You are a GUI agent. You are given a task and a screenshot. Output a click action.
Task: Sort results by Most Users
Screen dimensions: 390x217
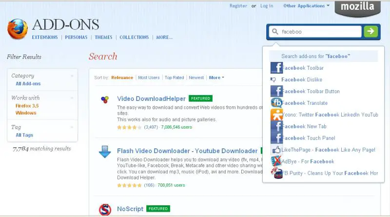(x=149, y=78)
